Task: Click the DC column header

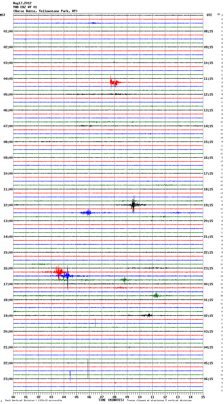Action: coord(219,14)
